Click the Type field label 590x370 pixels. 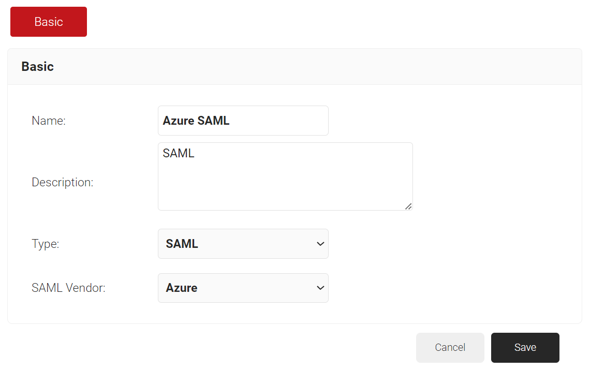(46, 244)
